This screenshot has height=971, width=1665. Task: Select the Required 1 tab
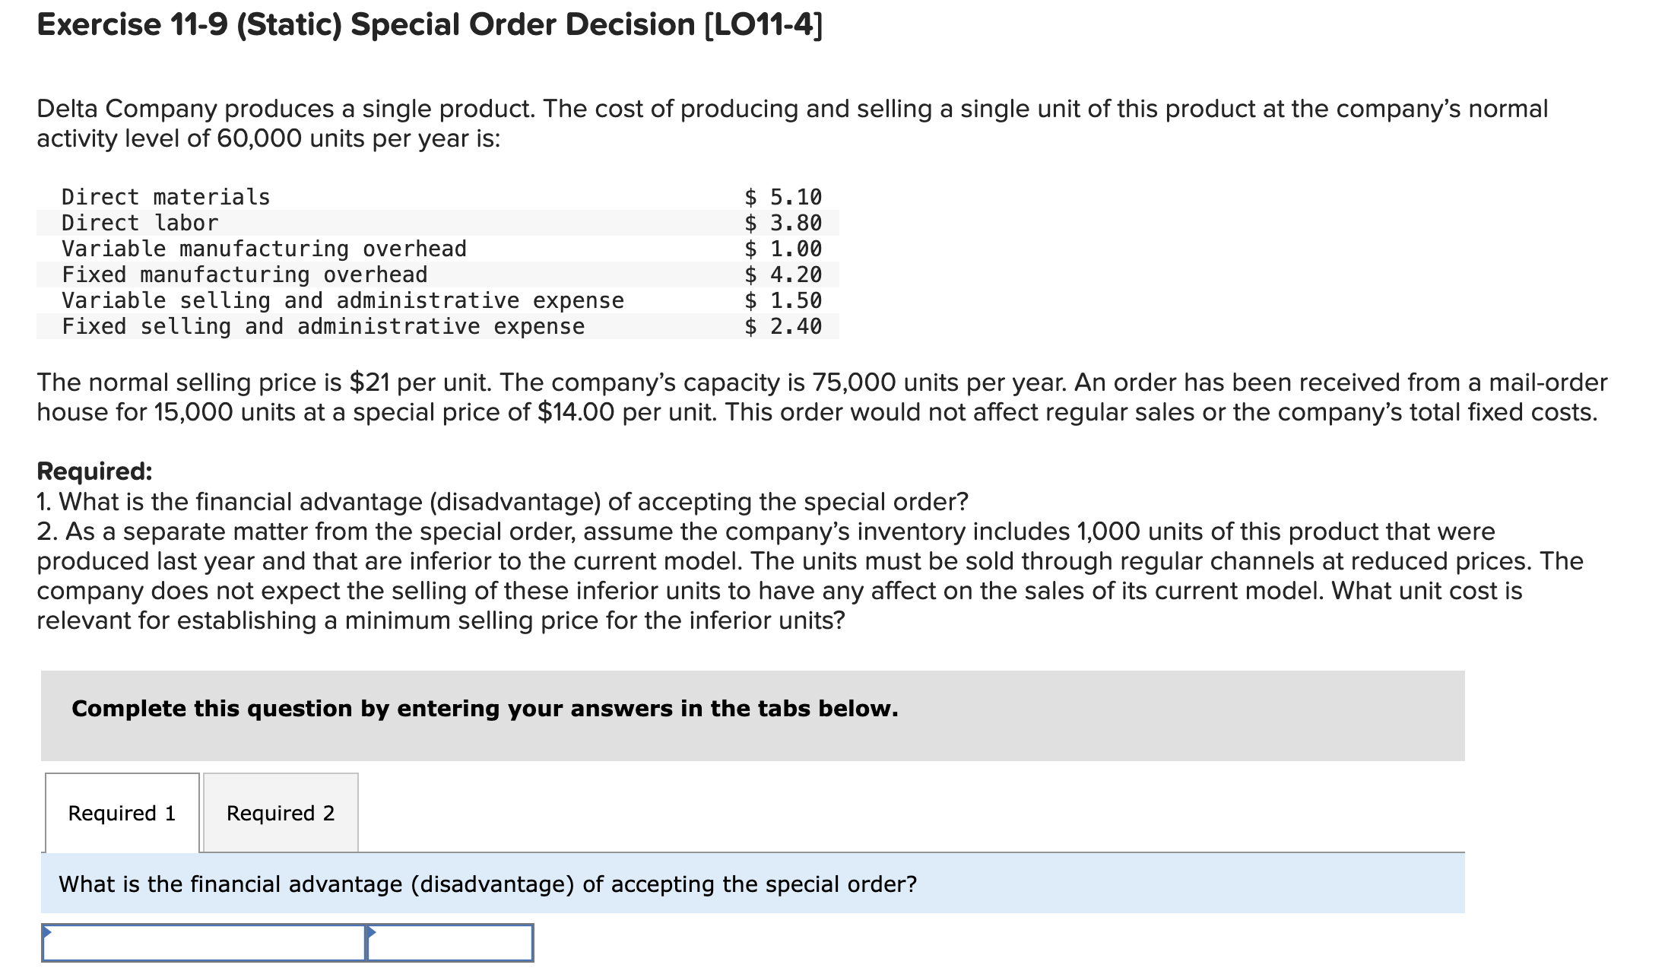[121, 812]
